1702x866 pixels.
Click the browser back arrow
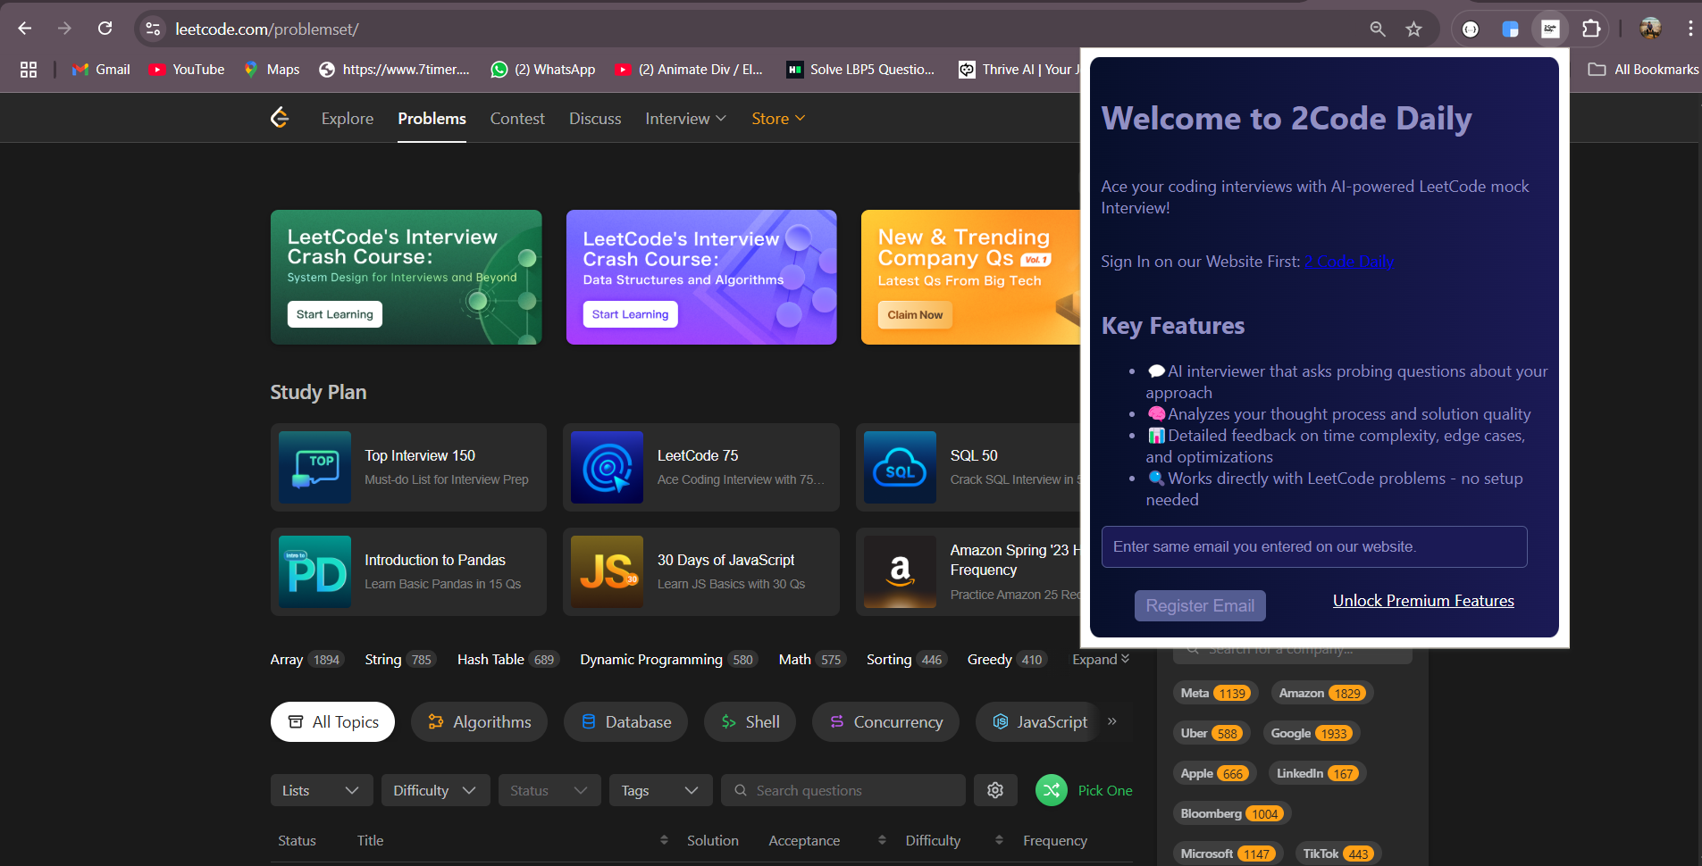click(x=25, y=29)
